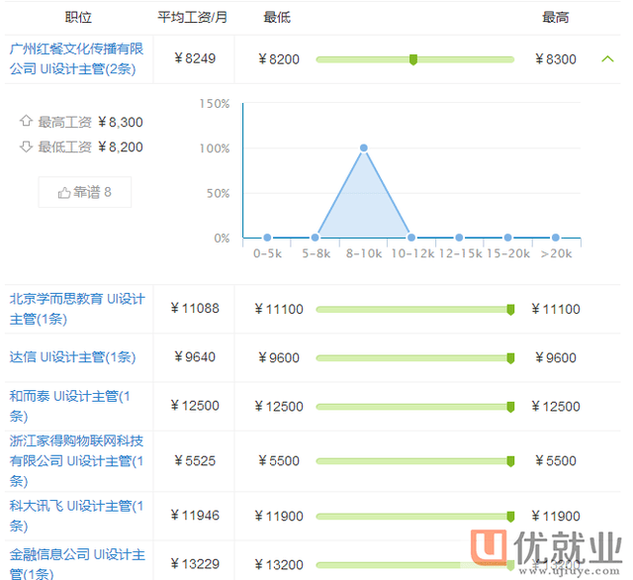
Task: Click the down-arrow icon beside 最低工资
Action: (x=26, y=146)
